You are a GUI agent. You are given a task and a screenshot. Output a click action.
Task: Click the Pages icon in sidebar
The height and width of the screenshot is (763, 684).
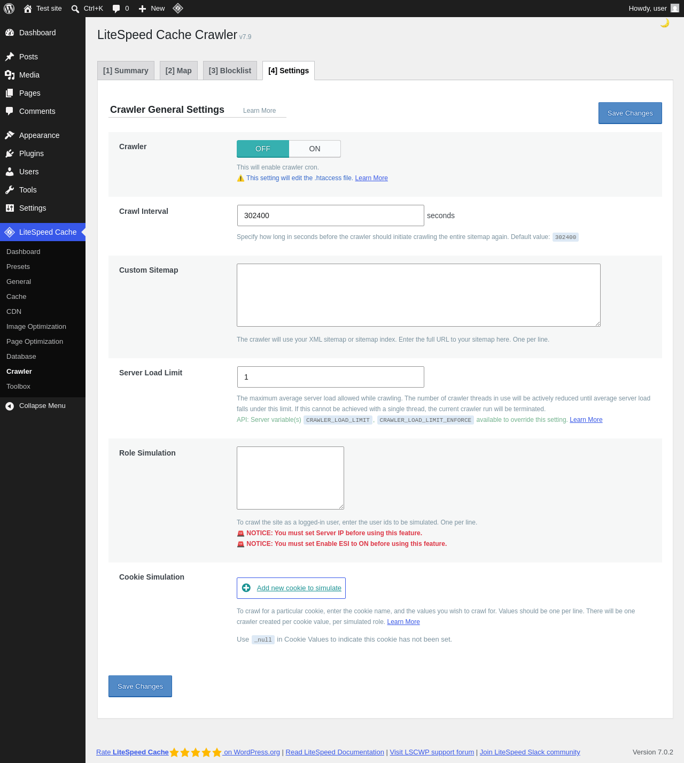coord(10,93)
